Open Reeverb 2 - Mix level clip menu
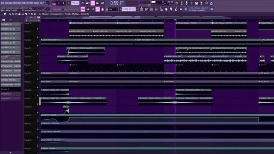 point(42,123)
